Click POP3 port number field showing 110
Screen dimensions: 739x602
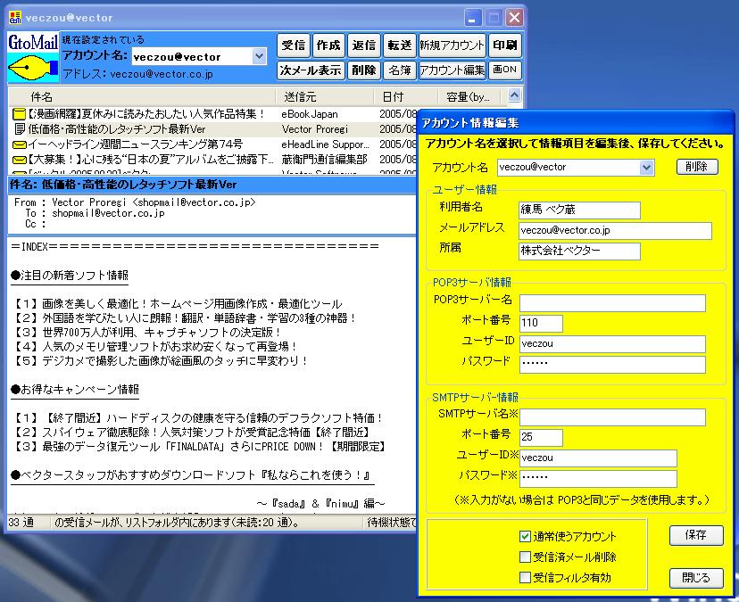point(541,324)
